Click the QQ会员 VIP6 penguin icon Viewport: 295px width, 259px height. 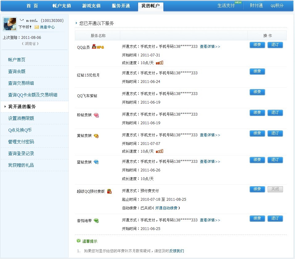tap(98, 47)
